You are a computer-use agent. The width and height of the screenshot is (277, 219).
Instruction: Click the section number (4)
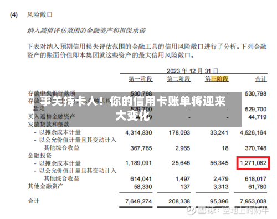14,15
